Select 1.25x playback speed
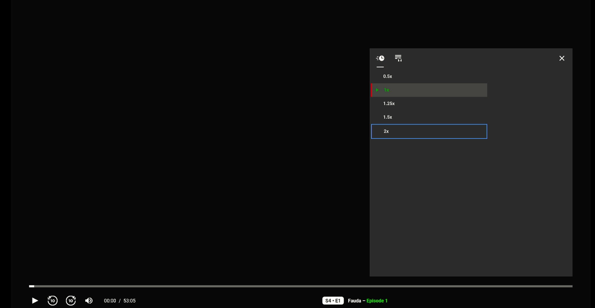 click(429, 104)
